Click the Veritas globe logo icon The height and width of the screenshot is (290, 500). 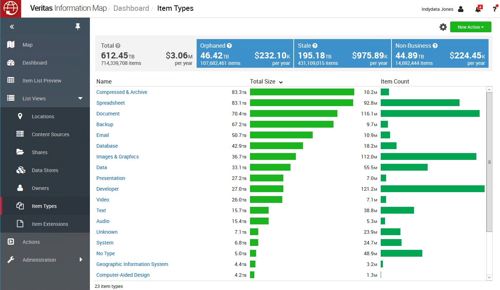pos(11,9)
